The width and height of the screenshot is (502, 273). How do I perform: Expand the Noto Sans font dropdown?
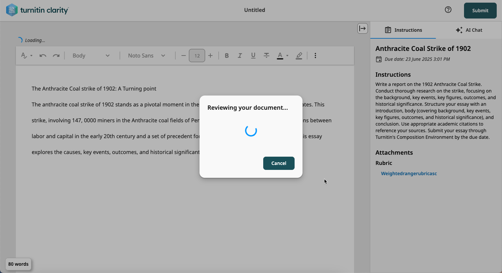(x=147, y=56)
